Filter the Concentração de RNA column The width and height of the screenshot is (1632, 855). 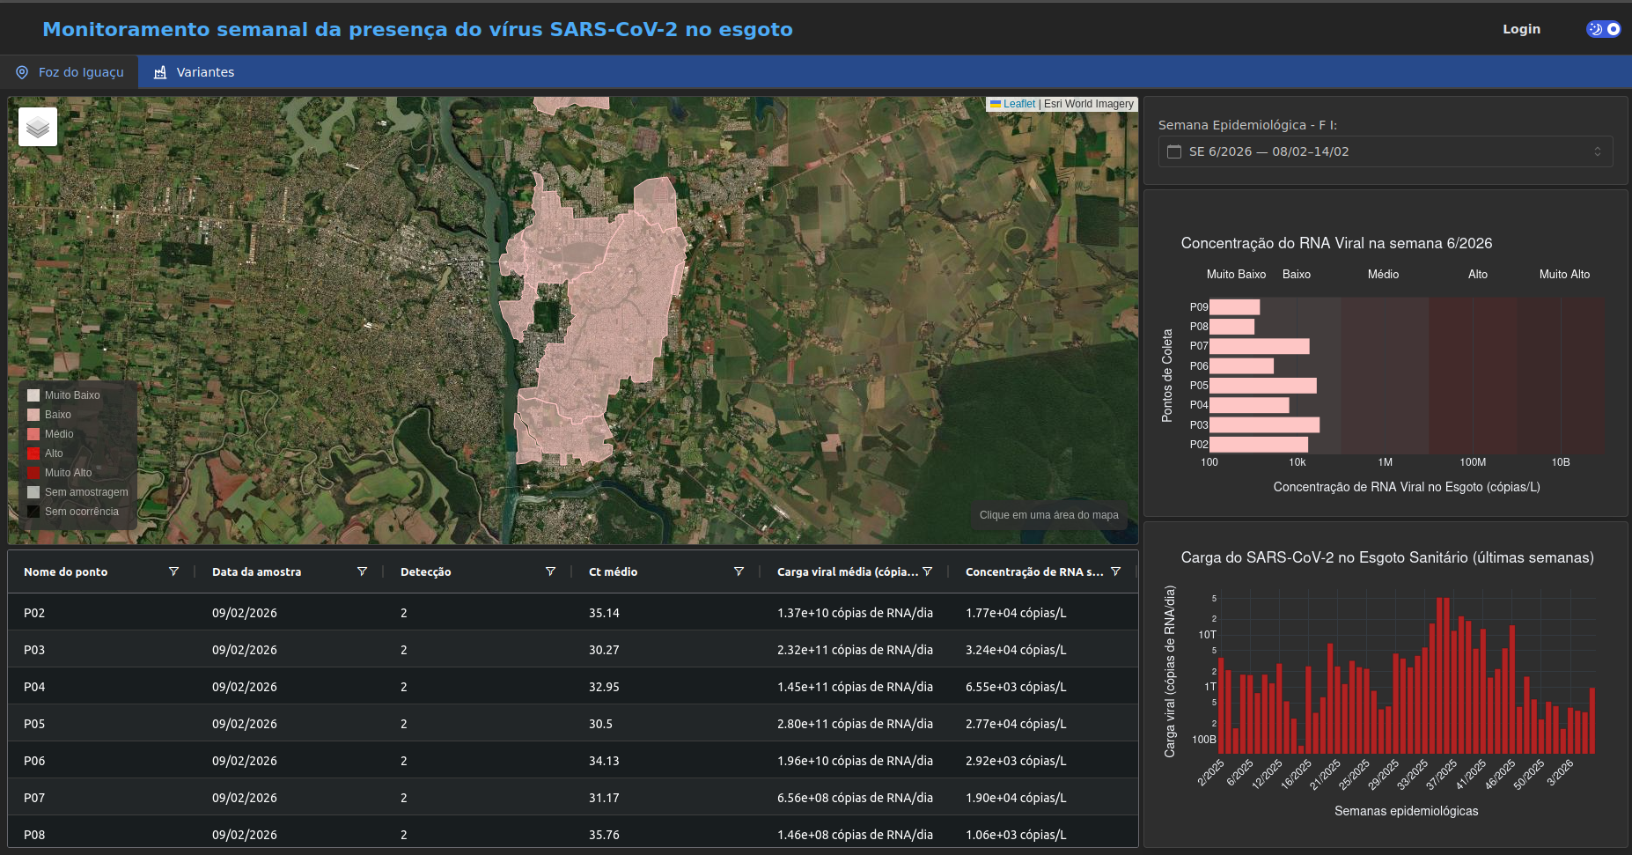pyautogui.click(x=1115, y=571)
